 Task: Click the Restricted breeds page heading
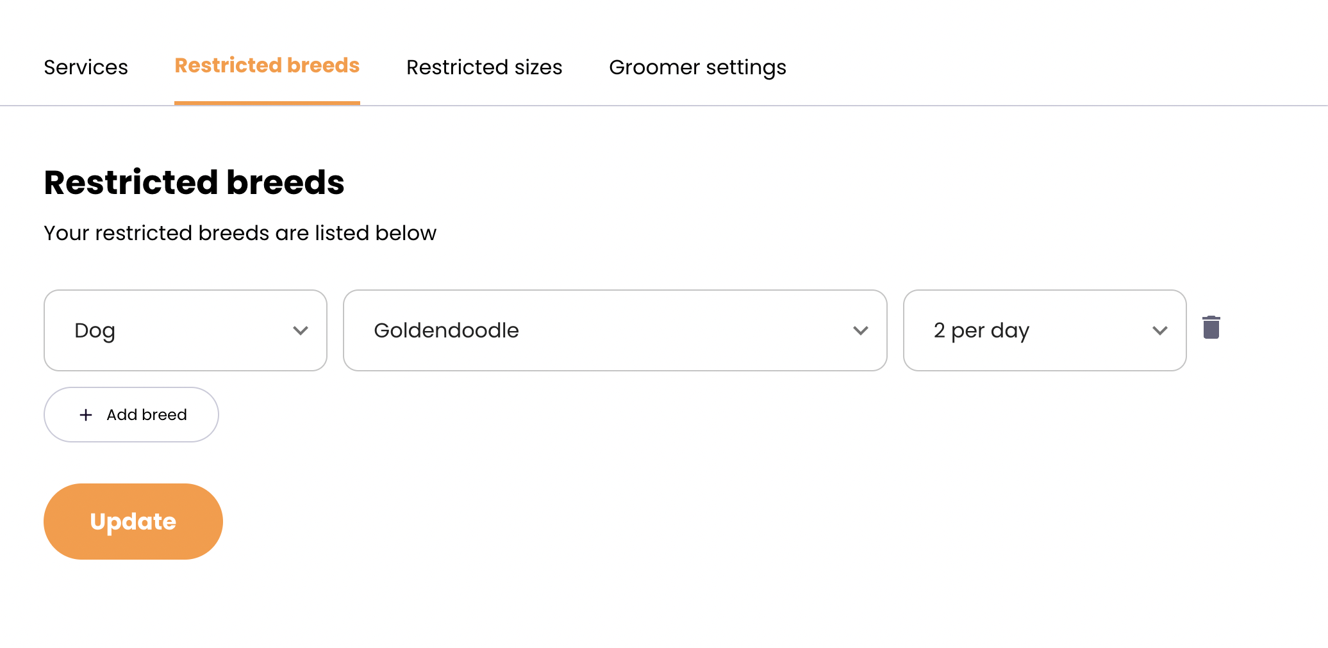pos(194,182)
